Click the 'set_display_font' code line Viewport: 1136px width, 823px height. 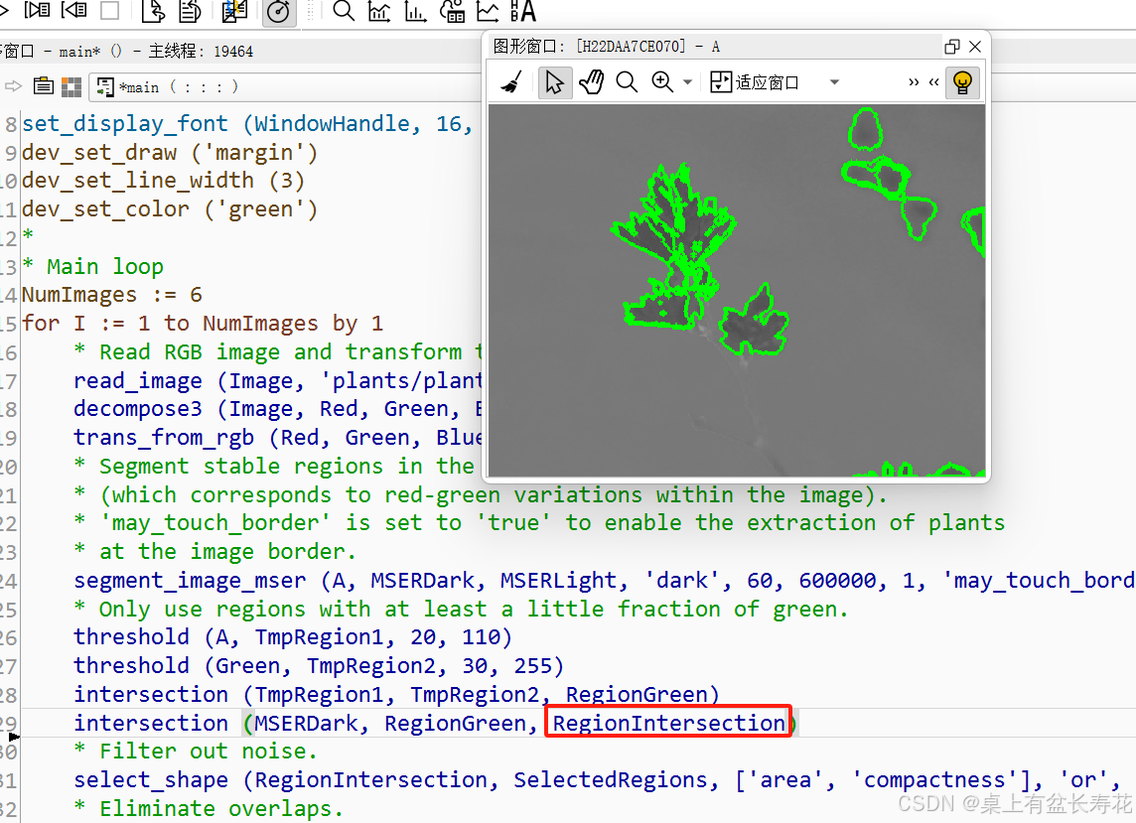(x=247, y=123)
